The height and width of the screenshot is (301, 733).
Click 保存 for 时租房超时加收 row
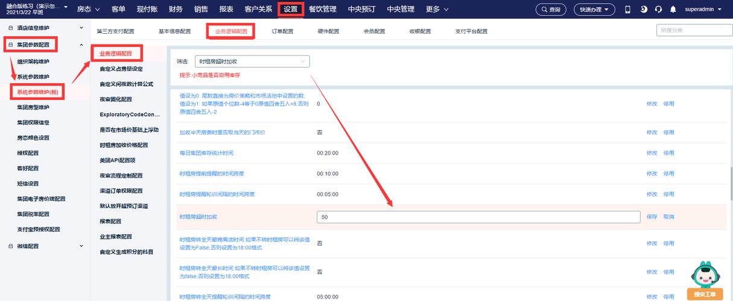(x=652, y=217)
